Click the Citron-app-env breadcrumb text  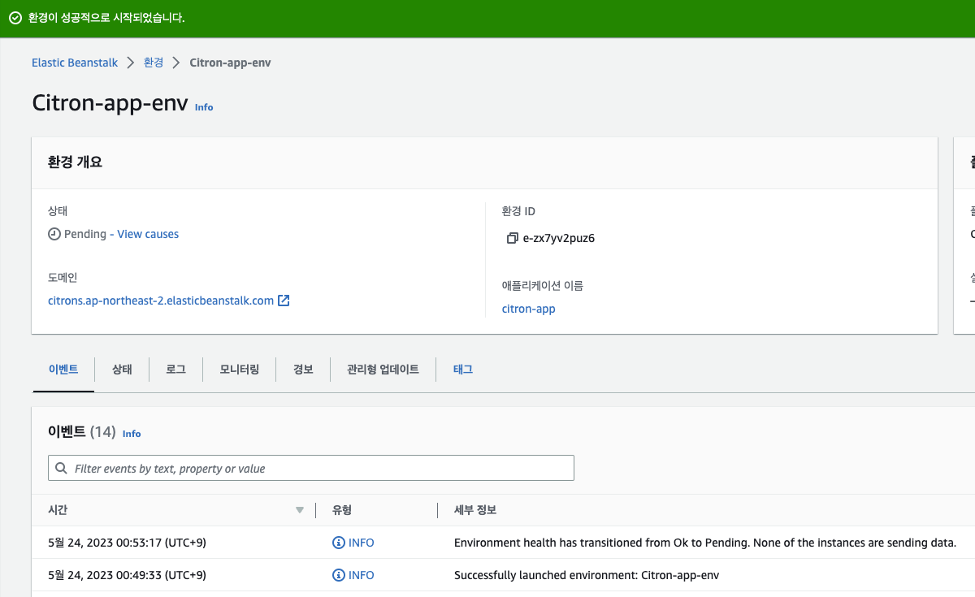coord(230,63)
